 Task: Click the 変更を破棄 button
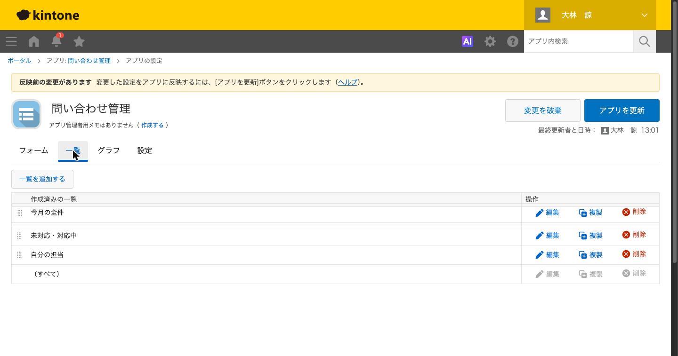[543, 111]
